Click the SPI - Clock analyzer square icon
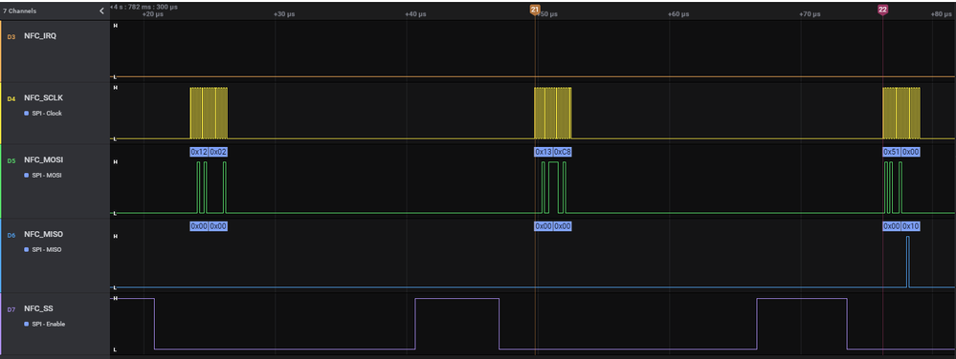The height and width of the screenshot is (359, 956). [x=26, y=114]
